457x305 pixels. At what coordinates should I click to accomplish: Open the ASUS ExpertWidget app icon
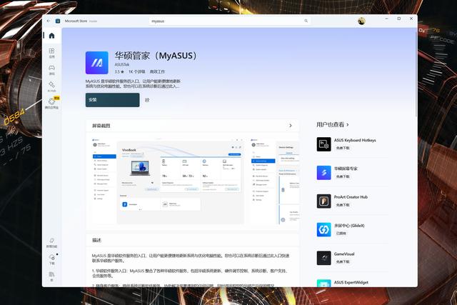(323, 283)
